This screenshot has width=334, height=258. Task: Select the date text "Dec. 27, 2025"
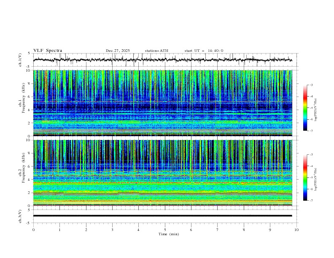click(118, 51)
